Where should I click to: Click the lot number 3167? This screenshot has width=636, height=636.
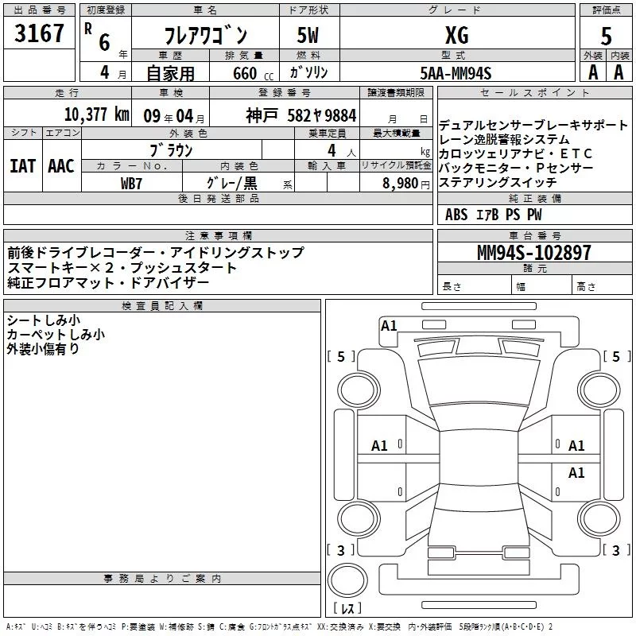(39, 33)
